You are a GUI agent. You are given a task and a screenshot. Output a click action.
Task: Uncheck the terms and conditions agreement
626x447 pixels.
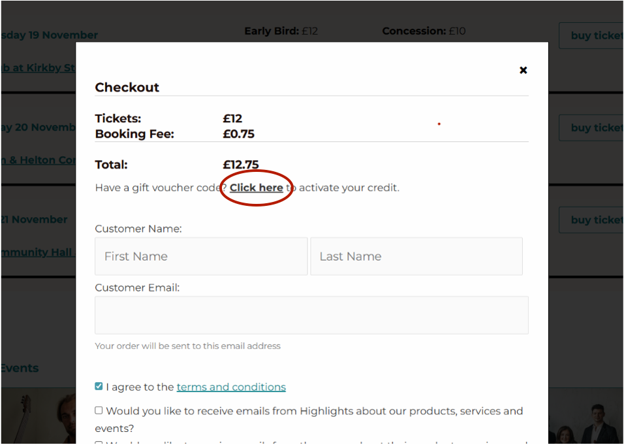point(99,386)
